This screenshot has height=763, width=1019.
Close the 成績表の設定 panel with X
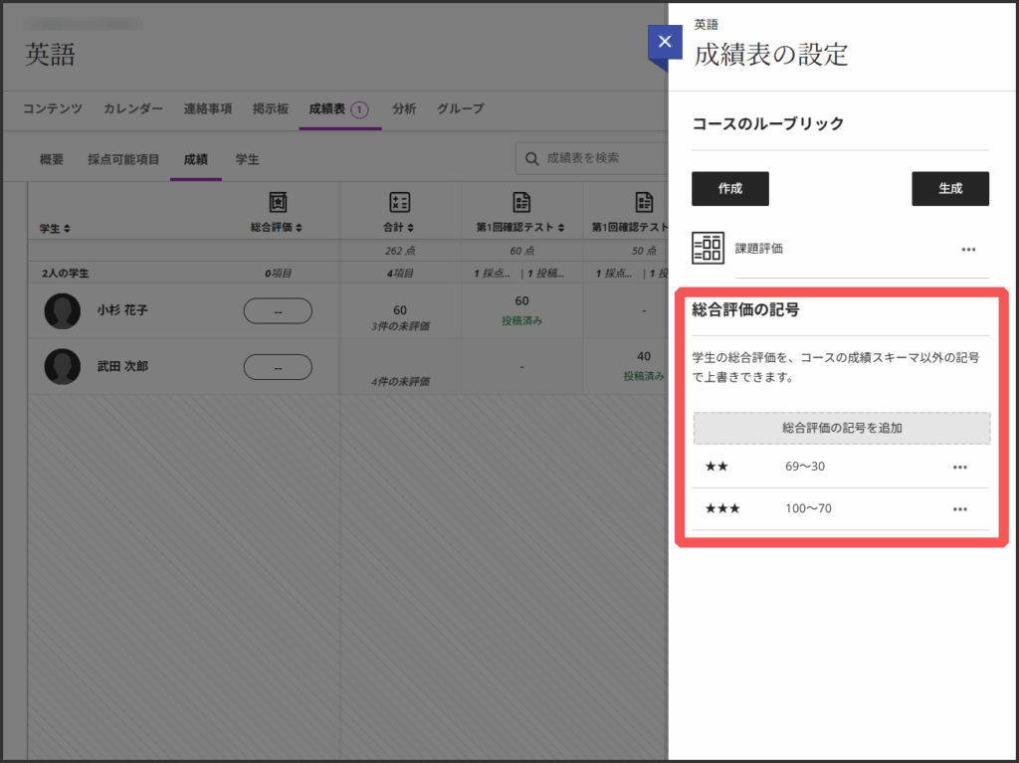click(x=665, y=43)
